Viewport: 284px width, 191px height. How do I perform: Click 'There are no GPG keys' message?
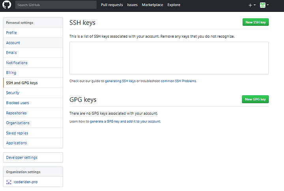tap(114, 113)
